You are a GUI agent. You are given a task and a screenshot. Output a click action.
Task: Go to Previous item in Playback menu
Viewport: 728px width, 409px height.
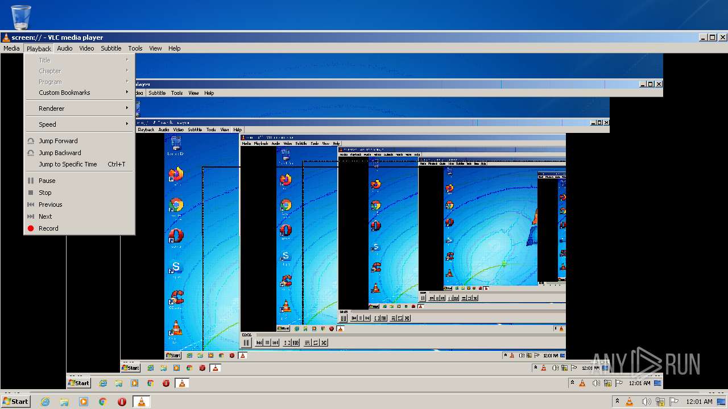click(x=79, y=204)
